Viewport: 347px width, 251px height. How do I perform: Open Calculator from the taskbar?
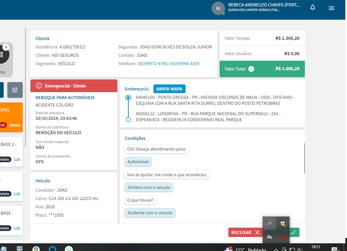click(x=20, y=249)
